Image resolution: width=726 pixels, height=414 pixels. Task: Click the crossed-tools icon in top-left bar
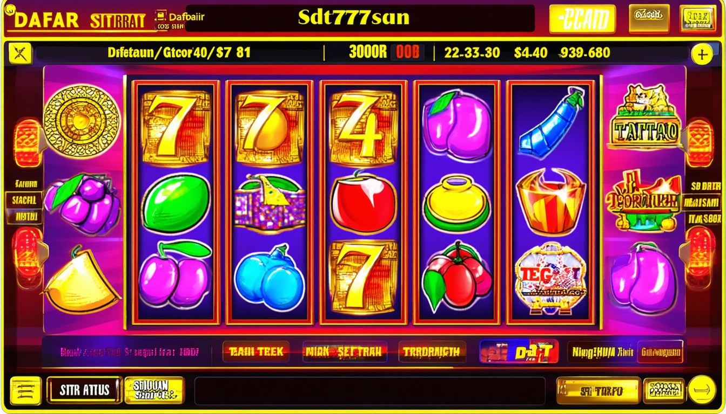[21, 53]
